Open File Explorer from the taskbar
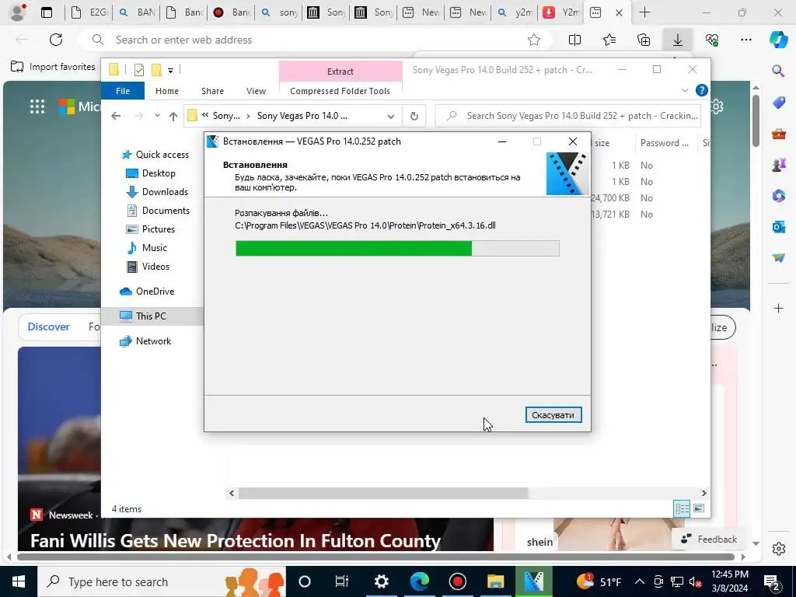Screen dimensions: 796x597 coord(495,581)
